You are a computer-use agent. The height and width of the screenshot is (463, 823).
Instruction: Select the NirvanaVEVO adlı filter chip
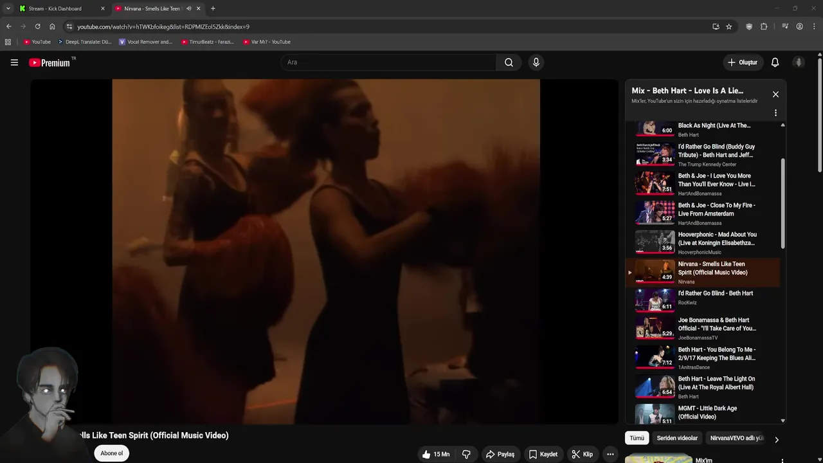tap(736, 438)
